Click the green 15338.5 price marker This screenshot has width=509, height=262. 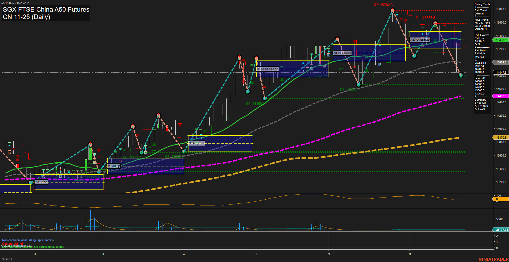[501, 40]
